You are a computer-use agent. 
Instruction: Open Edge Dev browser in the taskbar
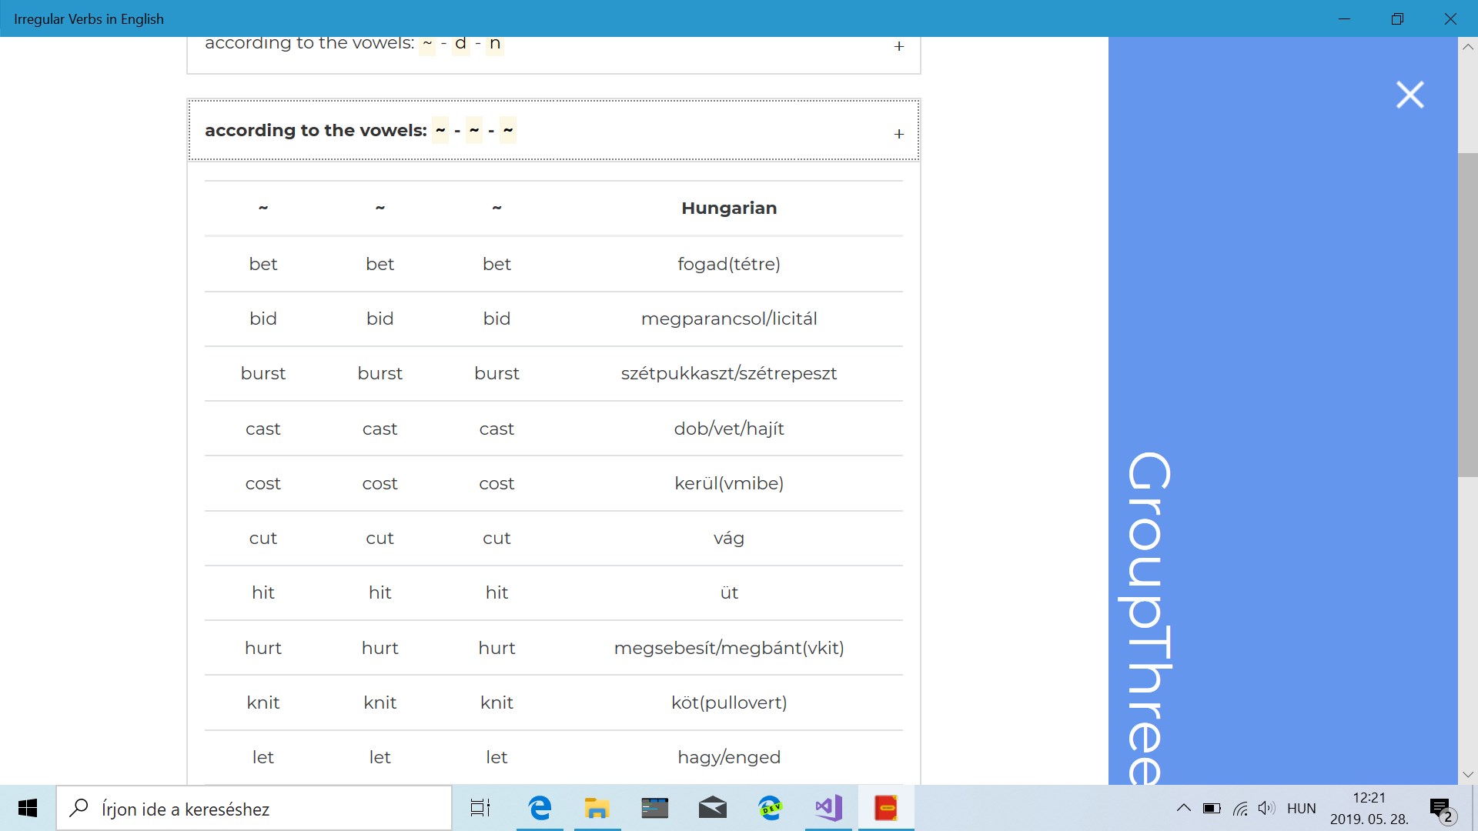click(770, 808)
